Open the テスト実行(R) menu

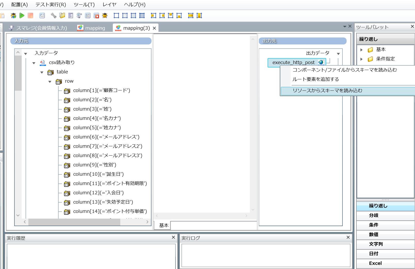pos(51,5)
